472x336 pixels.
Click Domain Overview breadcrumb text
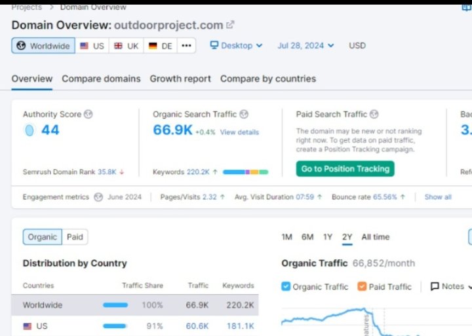pos(93,7)
